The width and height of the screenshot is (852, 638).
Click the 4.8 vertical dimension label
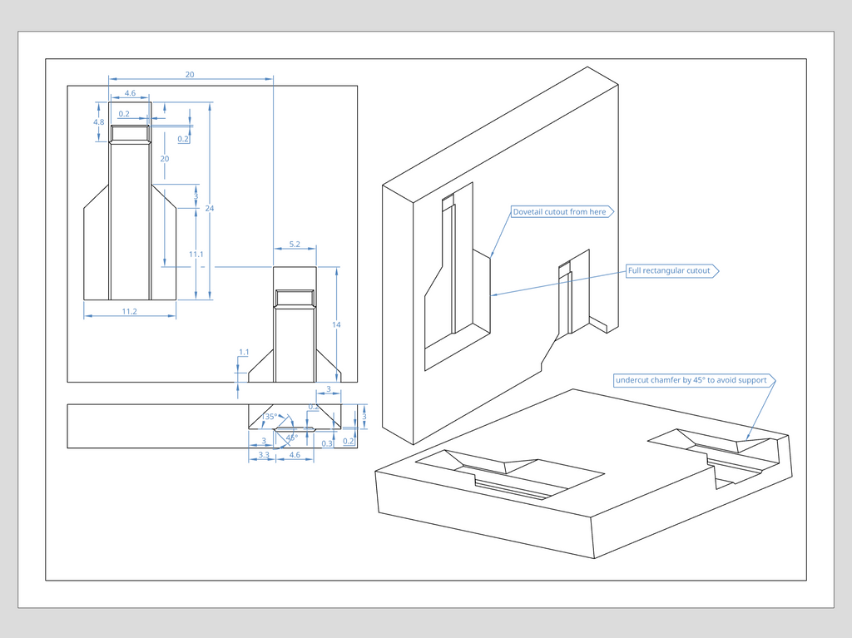(98, 121)
